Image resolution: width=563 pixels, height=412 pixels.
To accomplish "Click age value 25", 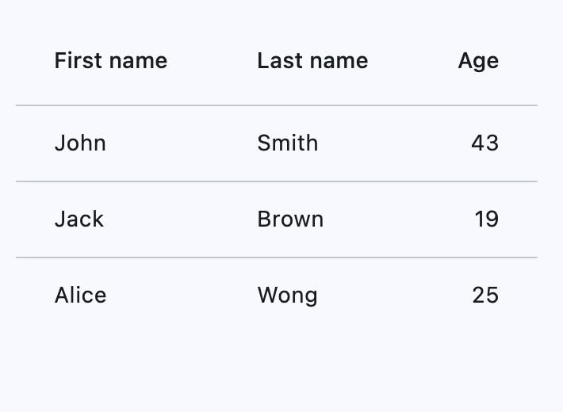I will (x=484, y=296).
